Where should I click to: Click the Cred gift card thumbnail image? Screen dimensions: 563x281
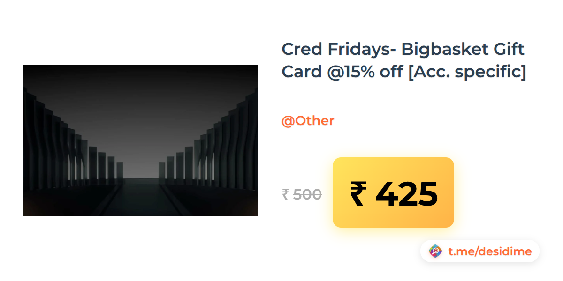click(141, 140)
